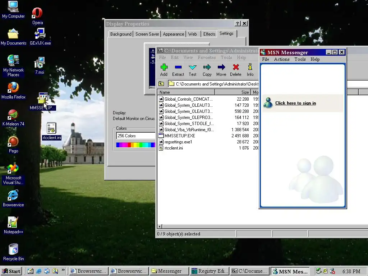Viewport: 368px width, 276px height.
Task: Expand the quick launch chevron on taskbar
Action: coord(63,270)
